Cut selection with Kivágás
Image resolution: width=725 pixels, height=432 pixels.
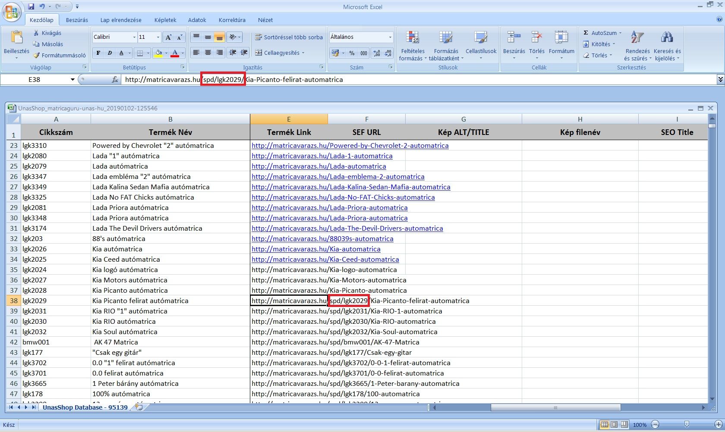click(x=47, y=33)
